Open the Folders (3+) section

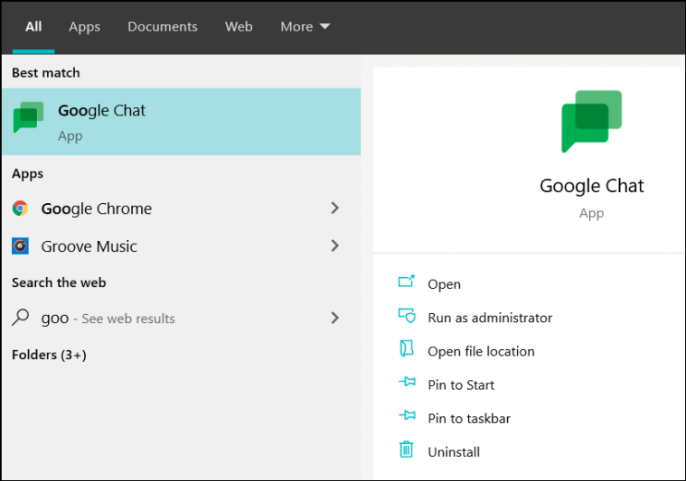coord(49,355)
